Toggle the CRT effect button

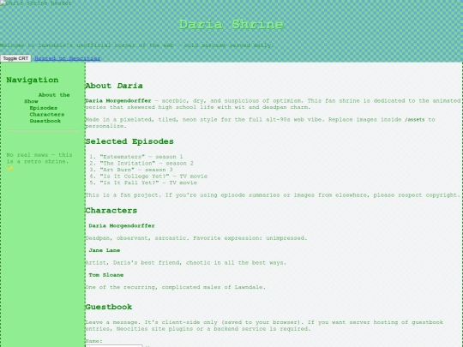[x=15, y=58]
